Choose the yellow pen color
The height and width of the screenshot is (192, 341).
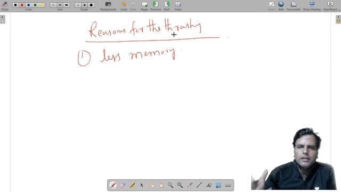[42, 5]
